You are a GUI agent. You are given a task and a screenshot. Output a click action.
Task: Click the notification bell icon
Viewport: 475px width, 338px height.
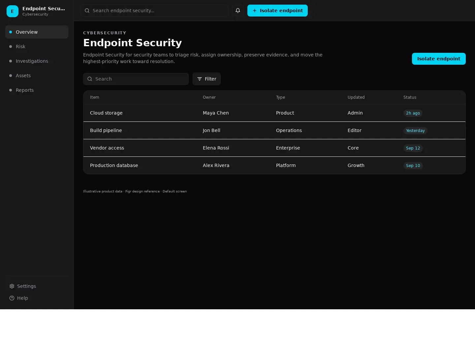(x=238, y=11)
